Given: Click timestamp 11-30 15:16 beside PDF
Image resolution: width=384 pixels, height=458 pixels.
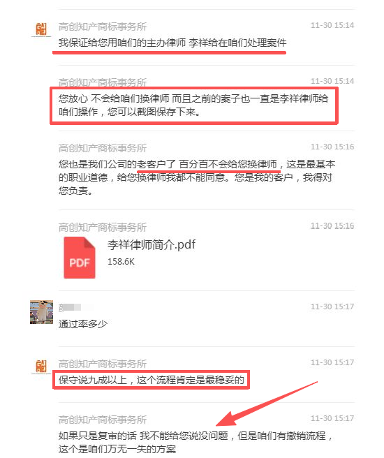Looking at the screenshot, I should tap(332, 226).
